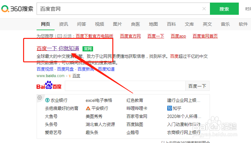Switch to the 良医 tab
Screen dimensions: 251x143
(x=135, y=24)
